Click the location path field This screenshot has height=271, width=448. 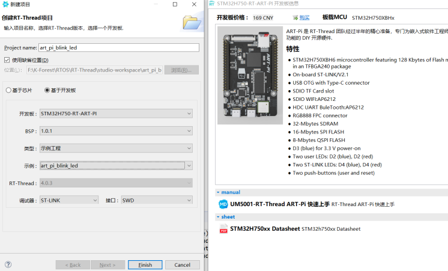coord(94,70)
